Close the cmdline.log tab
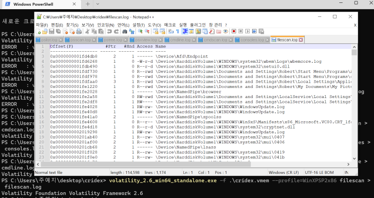The image size is (374, 198). pos(194,40)
